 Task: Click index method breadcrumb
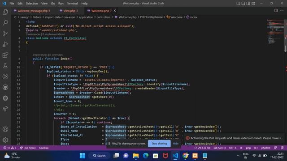(x=191, y=17)
